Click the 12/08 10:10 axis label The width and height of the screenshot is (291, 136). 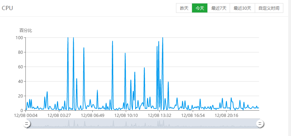(126, 116)
